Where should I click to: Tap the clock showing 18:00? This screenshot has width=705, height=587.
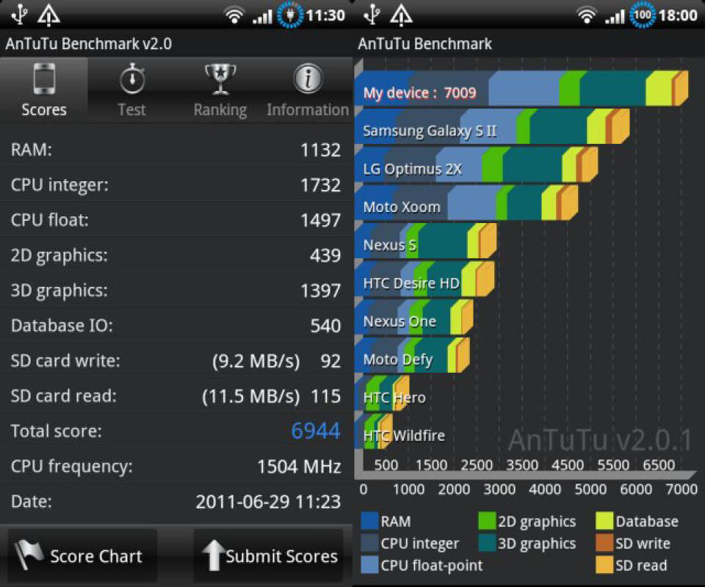[x=678, y=15]
